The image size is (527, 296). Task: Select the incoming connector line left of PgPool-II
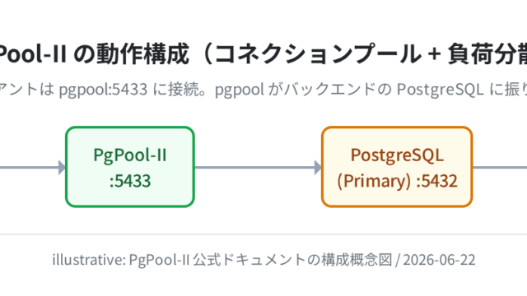30,167
